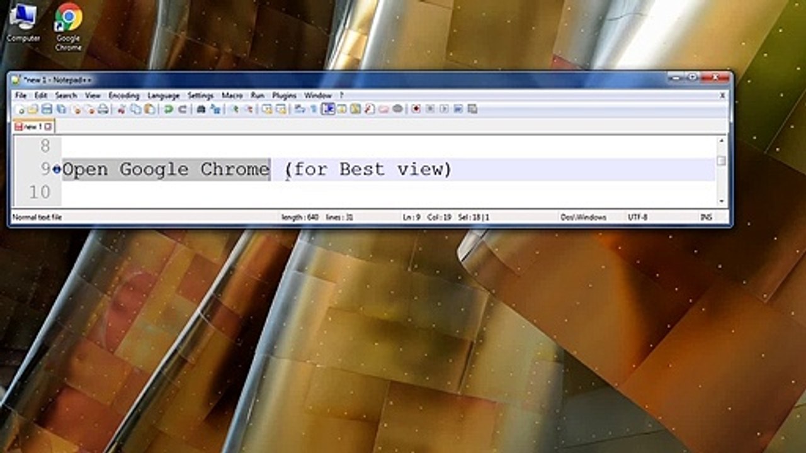806x453 pixels.
Task: Click the save recorded macro icon
Action: (472, 109)
